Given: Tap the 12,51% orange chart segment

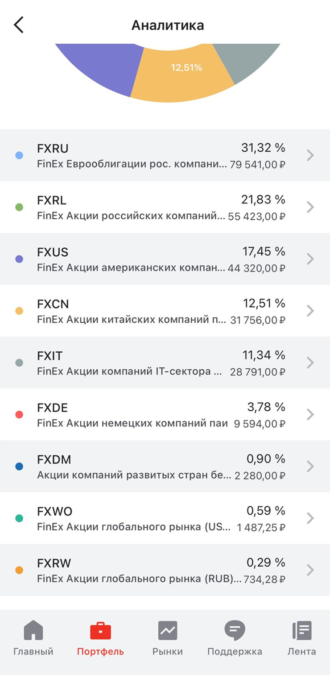Looking at the screenshot, I should (183, 78).
